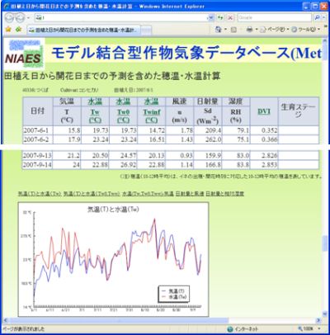Click the Google search box
This screenshot has width=330, height=335.
coord(275,18)
